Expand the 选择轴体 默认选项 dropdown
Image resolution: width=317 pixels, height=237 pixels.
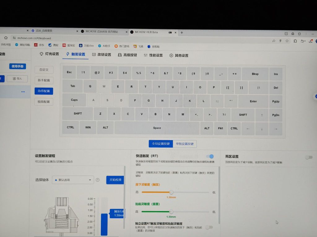(73, 180)
